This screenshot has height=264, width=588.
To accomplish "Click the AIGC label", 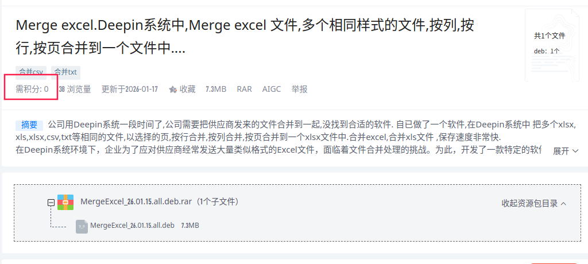I will (x=272, y=90).
